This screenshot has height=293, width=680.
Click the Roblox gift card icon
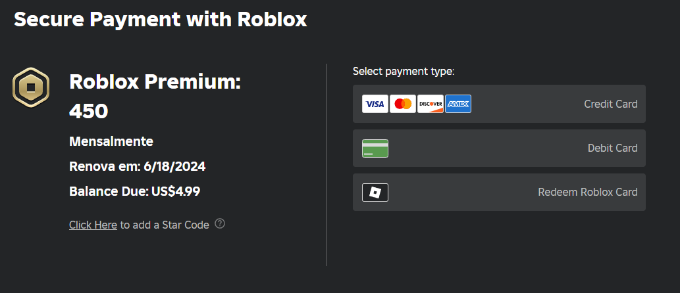[375, 192]
